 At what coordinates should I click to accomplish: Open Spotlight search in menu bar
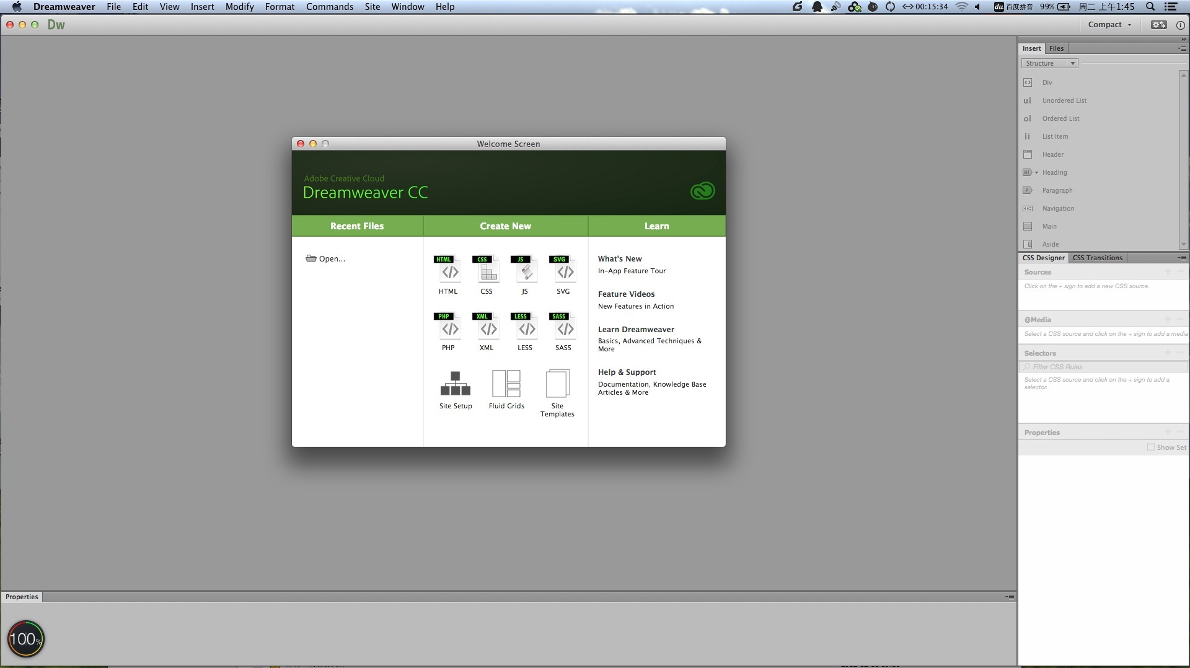click(1150, 7)
